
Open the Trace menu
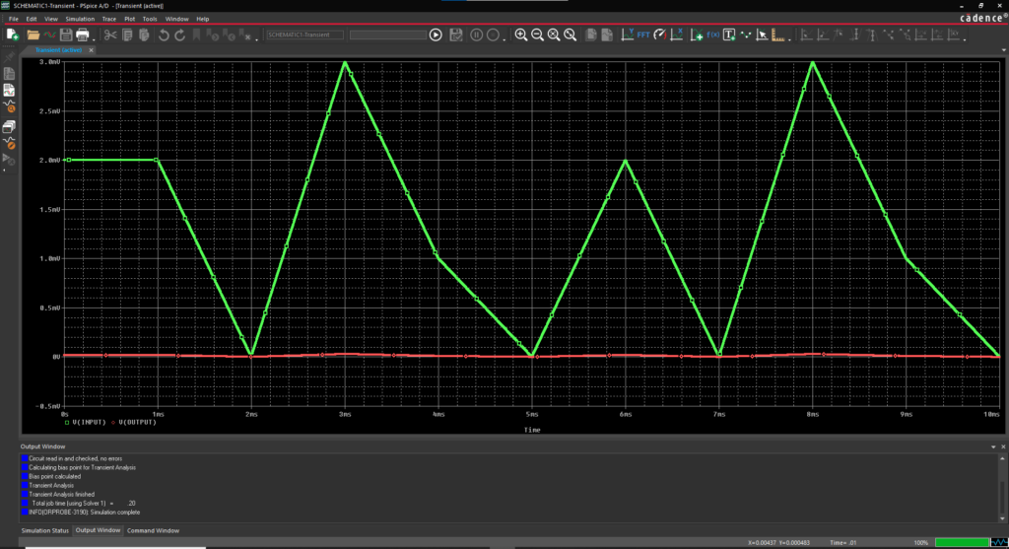pyautogui.click(x=109, y=19)
